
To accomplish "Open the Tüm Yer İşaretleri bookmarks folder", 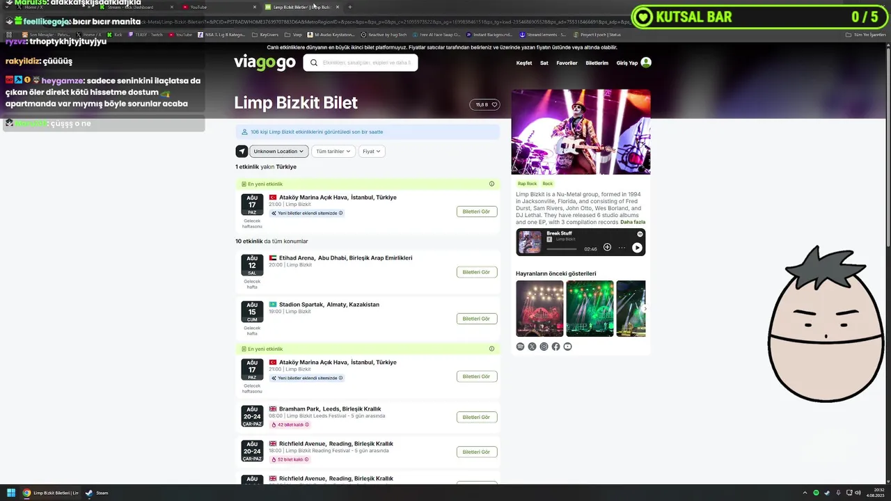I will pyautogui.click(x=865, y=34).
